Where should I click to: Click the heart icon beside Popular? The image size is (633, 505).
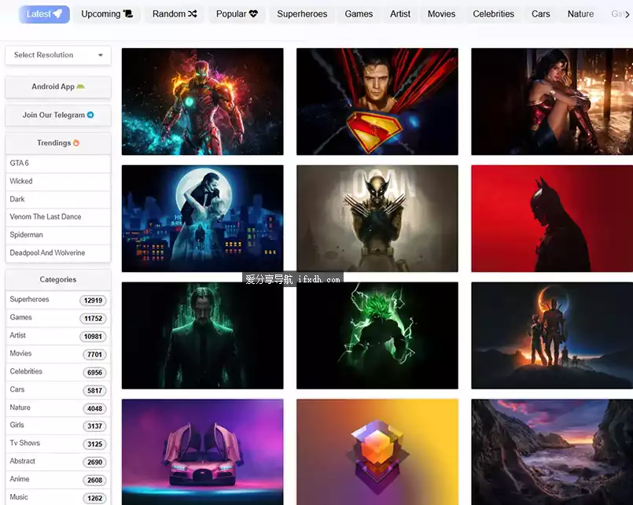point(253,14)
